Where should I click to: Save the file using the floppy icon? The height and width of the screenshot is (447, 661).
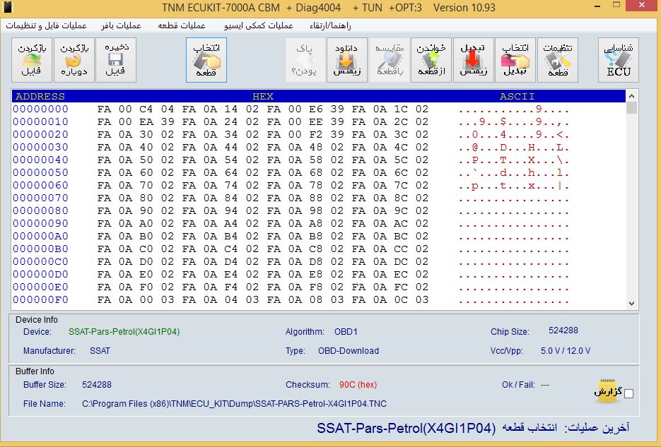point(115,60)
